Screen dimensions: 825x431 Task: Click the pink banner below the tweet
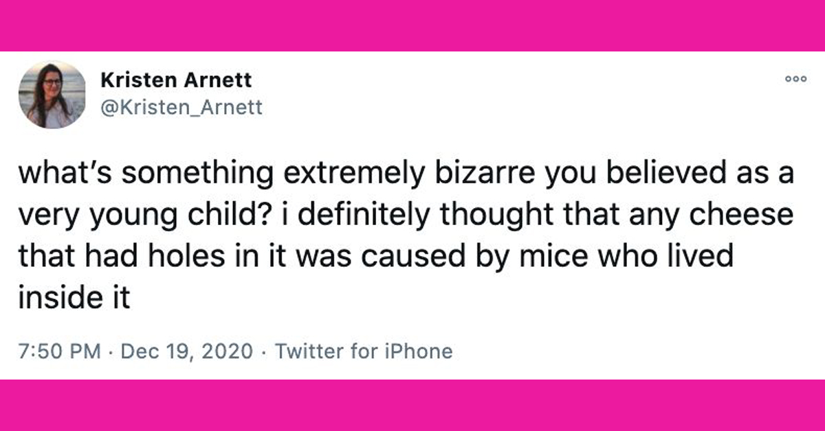click(412, 405)
